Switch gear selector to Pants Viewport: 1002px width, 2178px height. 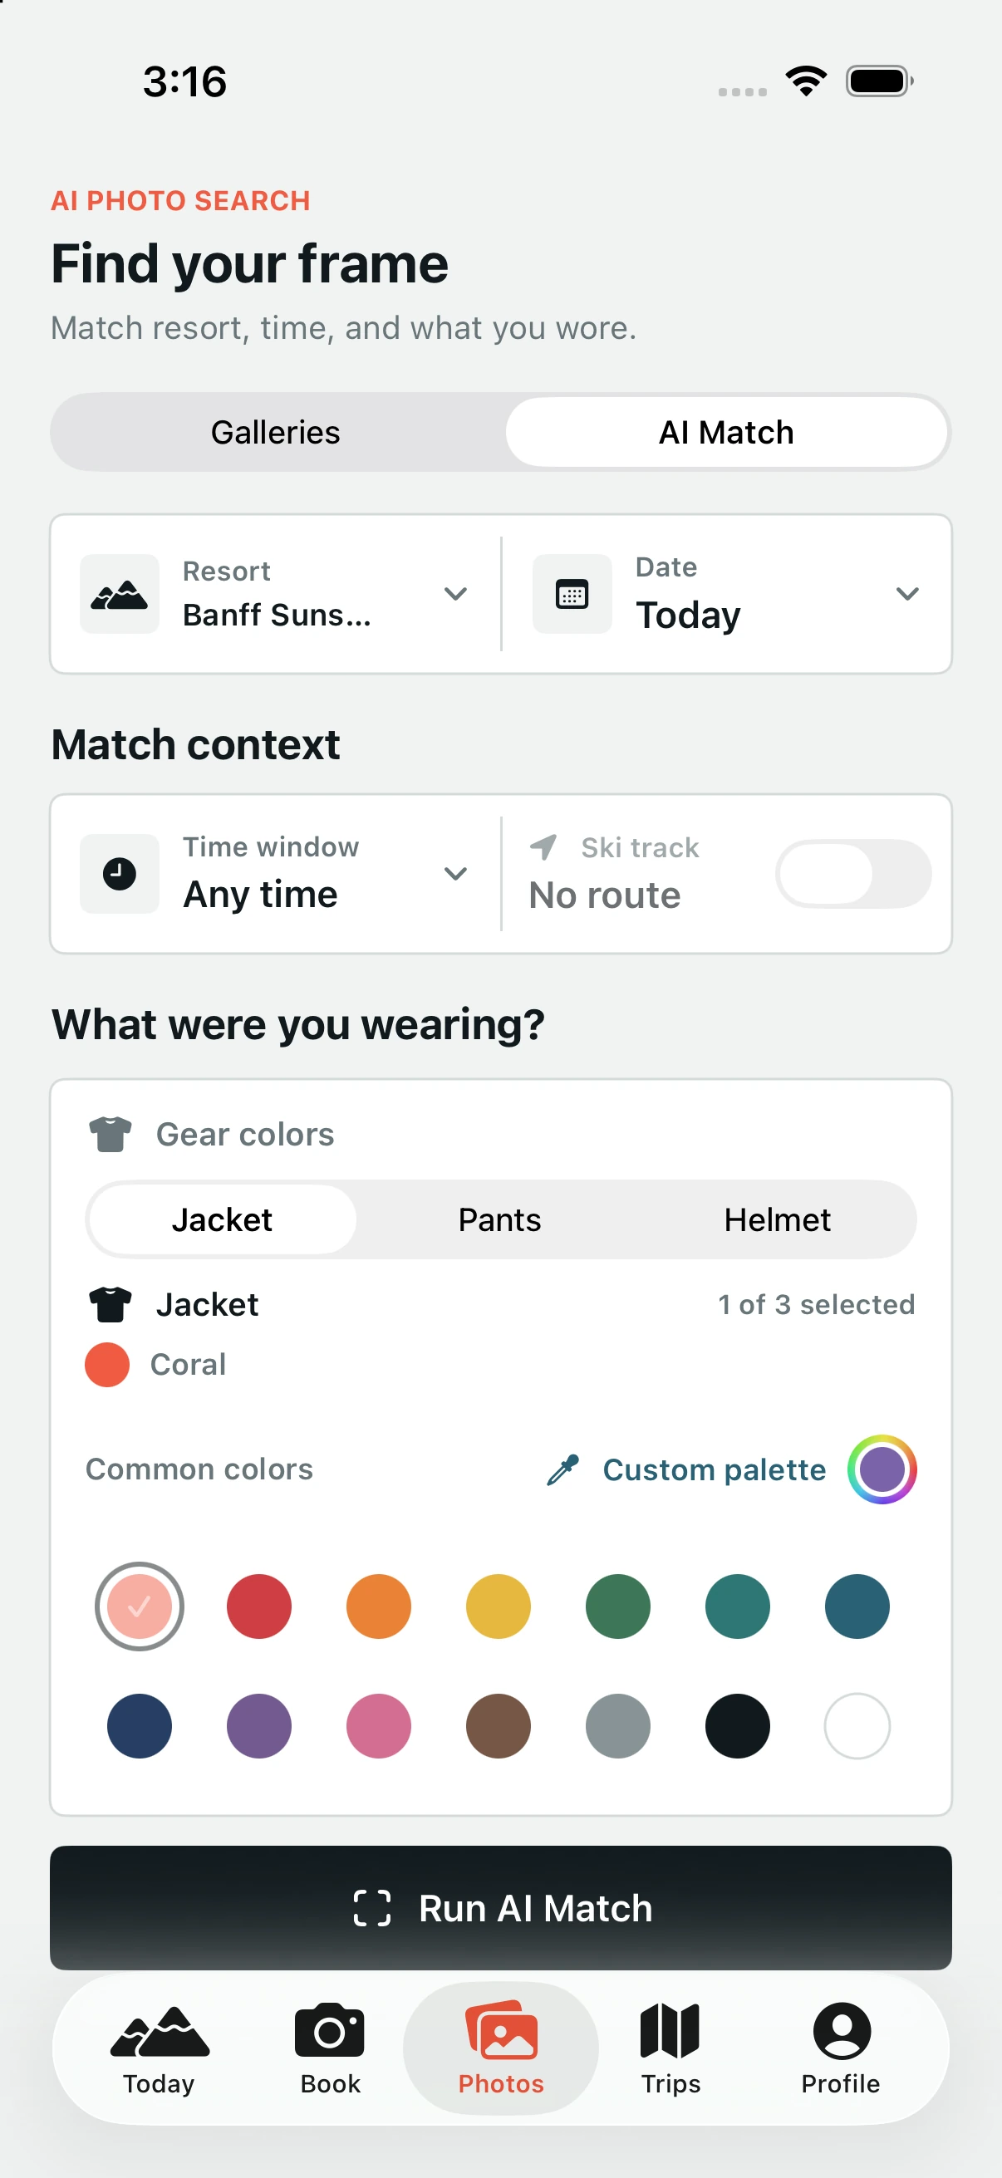[x=499, y=1219]
